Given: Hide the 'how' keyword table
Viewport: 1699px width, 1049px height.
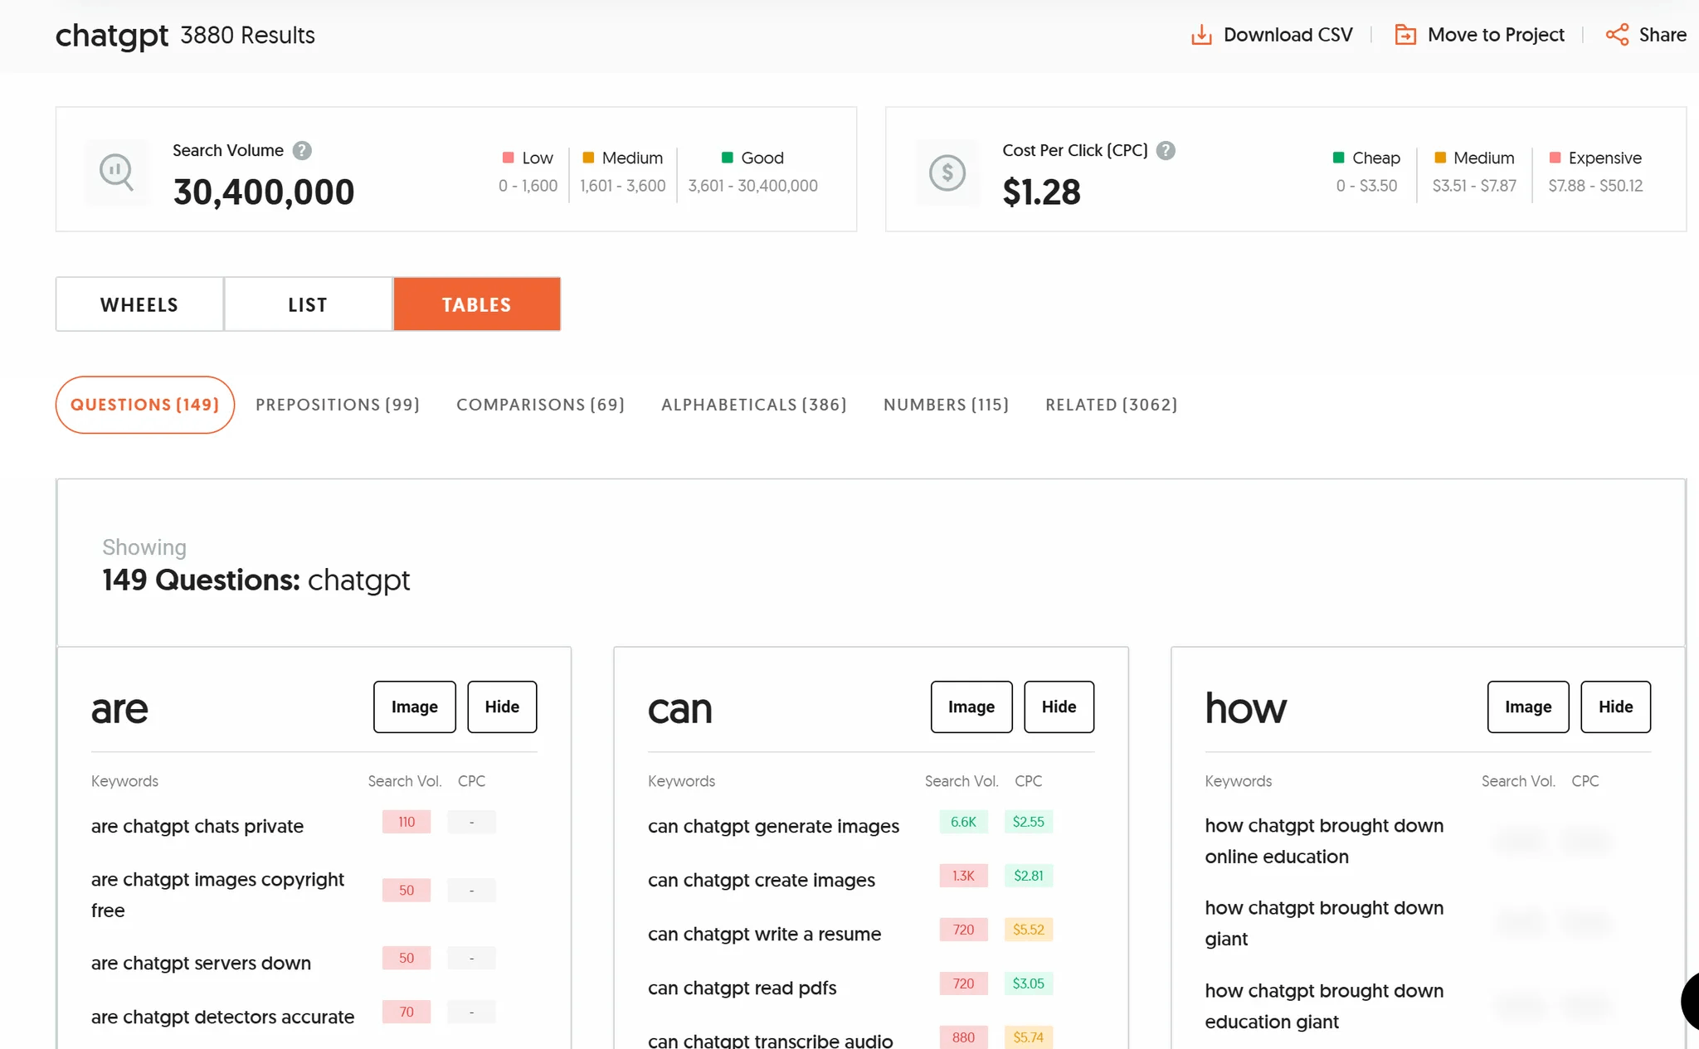Looking at the screenshot, I should pos(1616,707).
